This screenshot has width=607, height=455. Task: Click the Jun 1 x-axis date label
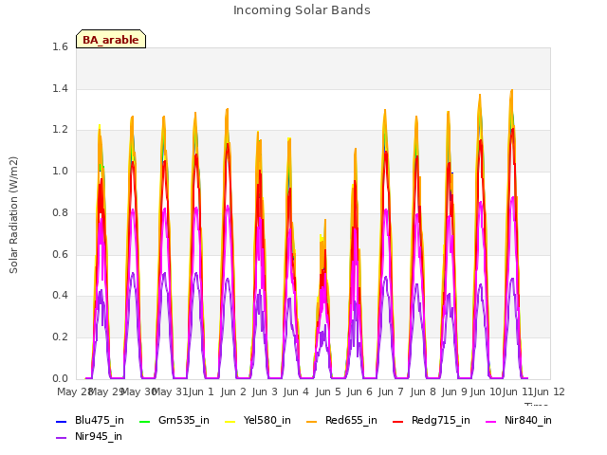[x=201, y=391]
